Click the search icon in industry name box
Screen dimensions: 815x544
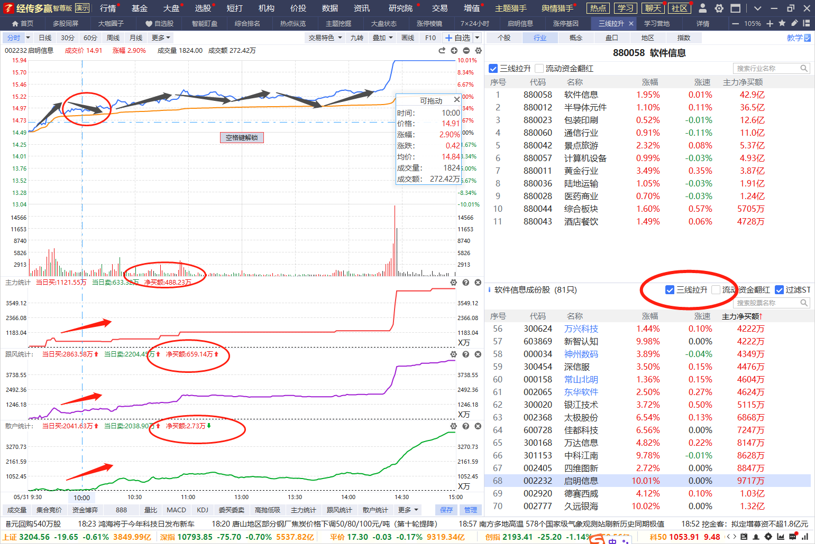[x=804, y=68]
